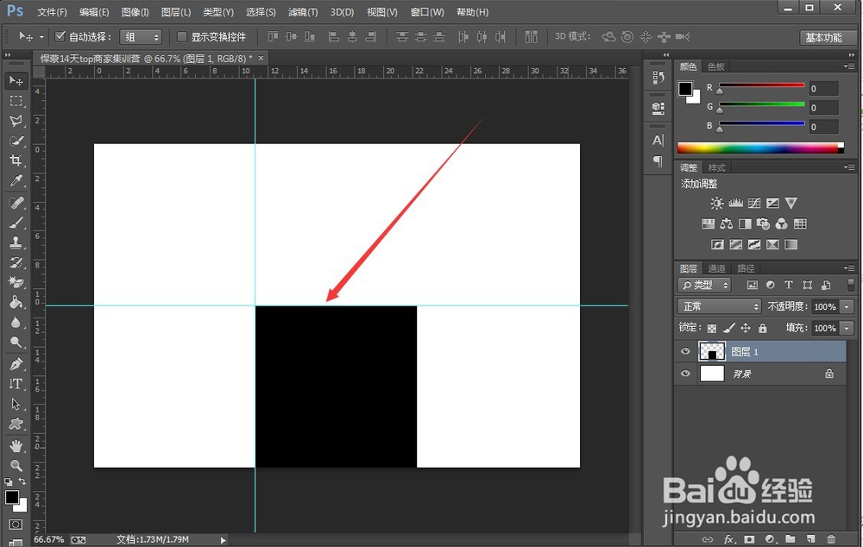Open layer filter type dropdown
Viewport: 863px width, 547px height.
pos(704,285)
